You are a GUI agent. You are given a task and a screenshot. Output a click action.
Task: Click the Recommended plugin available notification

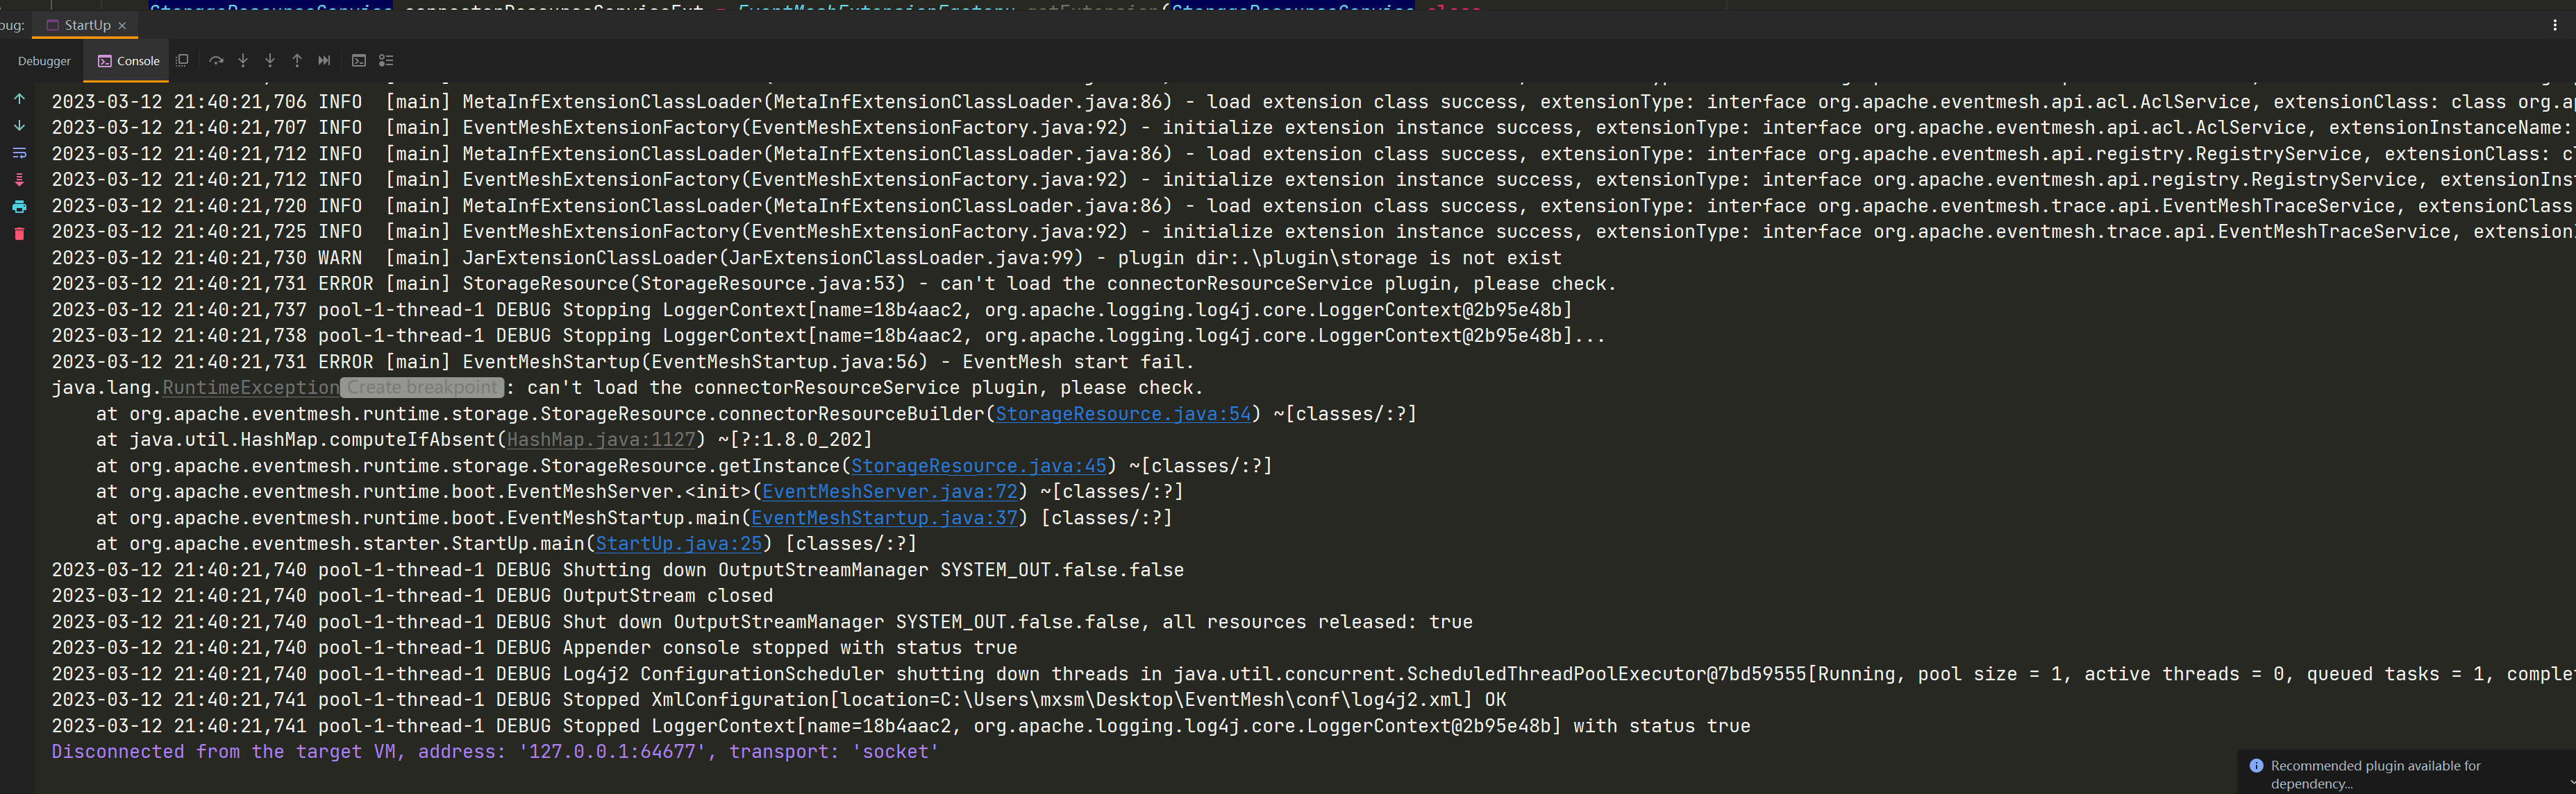click(x=2375, y=773)
